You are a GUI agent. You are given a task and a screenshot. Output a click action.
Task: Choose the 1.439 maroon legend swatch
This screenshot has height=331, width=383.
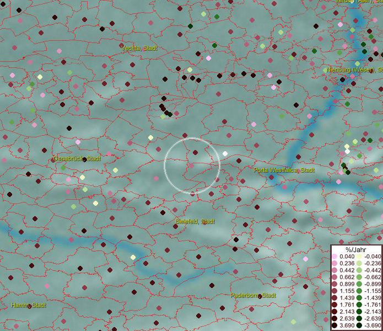[335, 298]
